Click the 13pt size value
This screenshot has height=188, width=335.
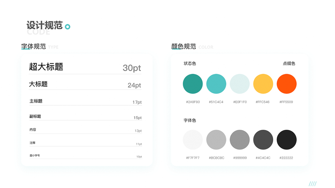click(138, 131)
